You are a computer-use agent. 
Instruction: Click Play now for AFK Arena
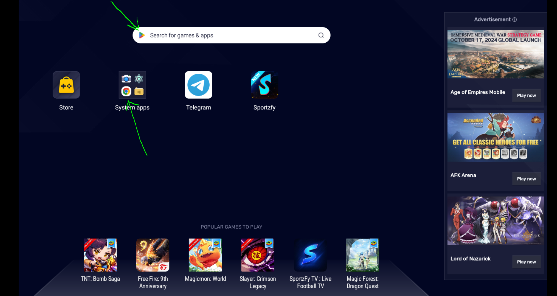tap(527, 179)
